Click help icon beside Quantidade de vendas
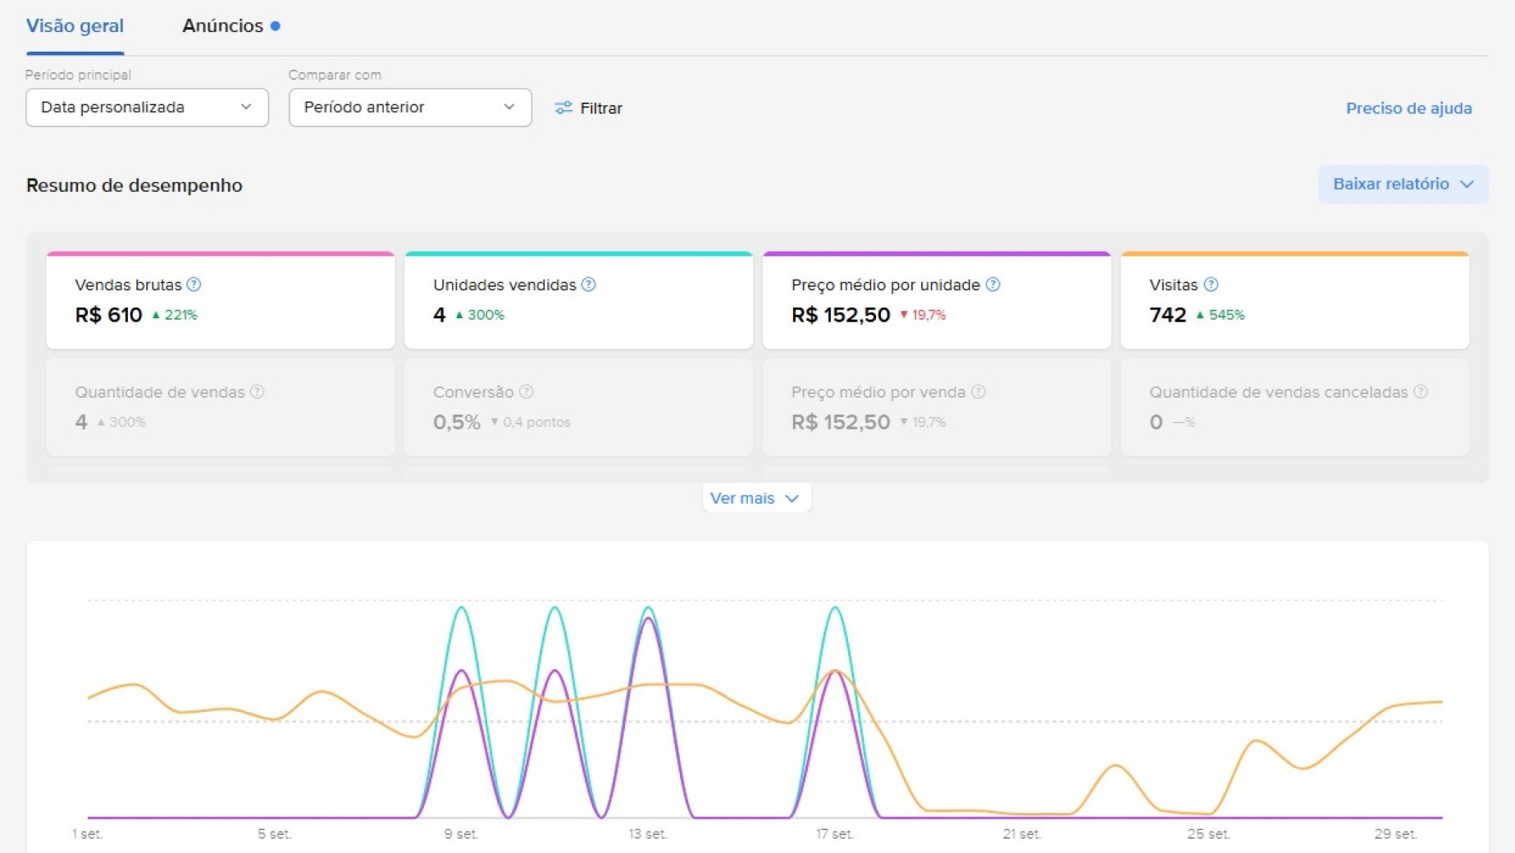Image resolution: width=1515 pixels, height=853 pixels. [x=257, y=392]
